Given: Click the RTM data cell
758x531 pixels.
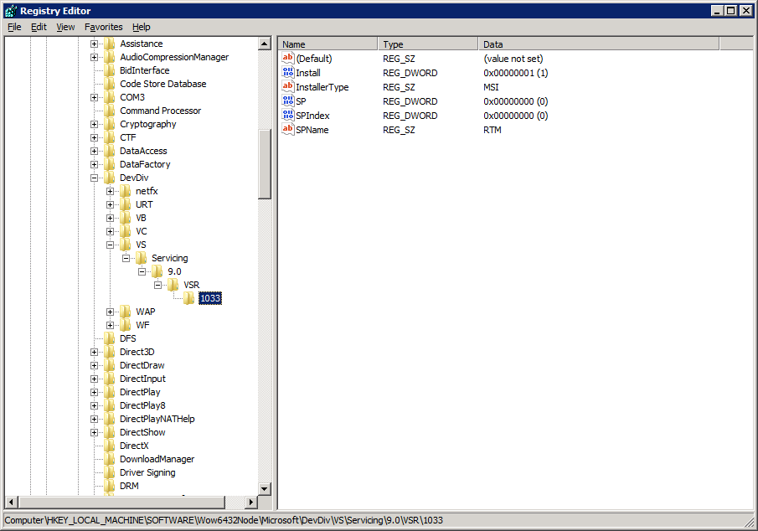Looking at the screenshot, I should tap(492, 130).
